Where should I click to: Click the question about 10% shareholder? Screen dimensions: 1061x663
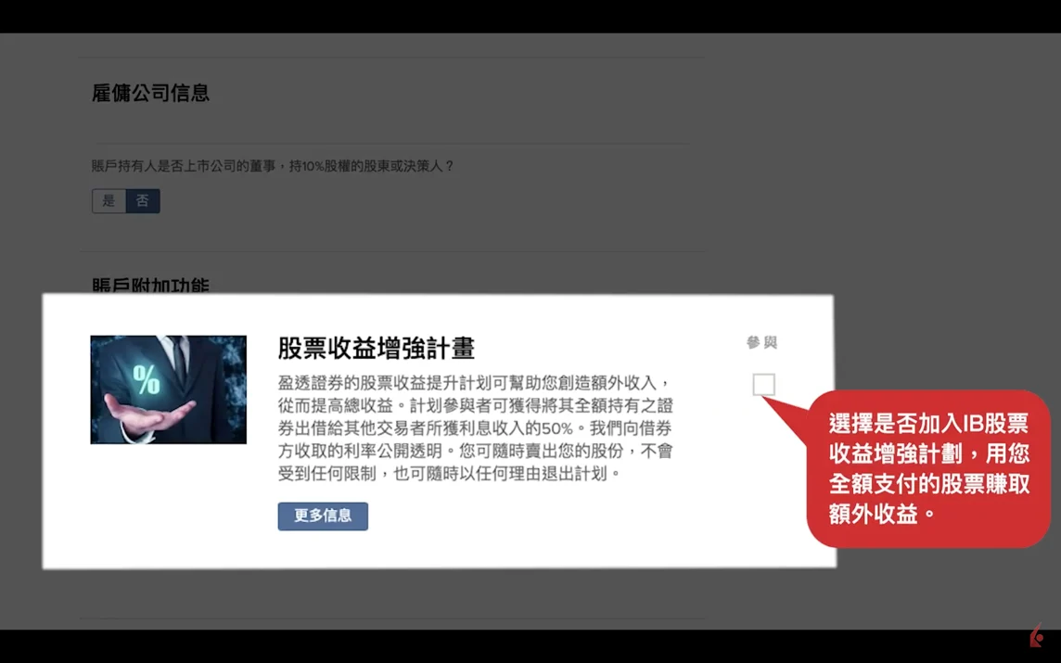[273, 166]
